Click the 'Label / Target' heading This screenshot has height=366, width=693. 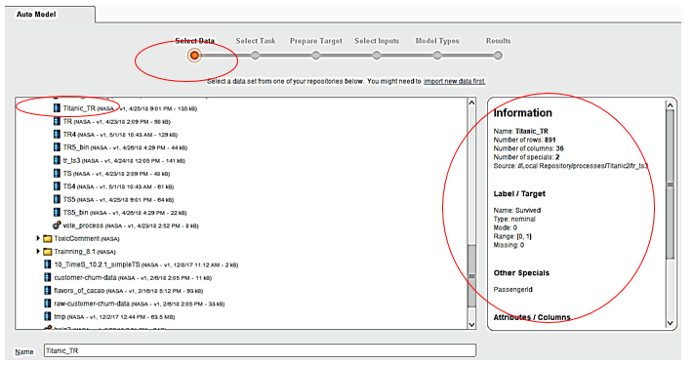519,193
